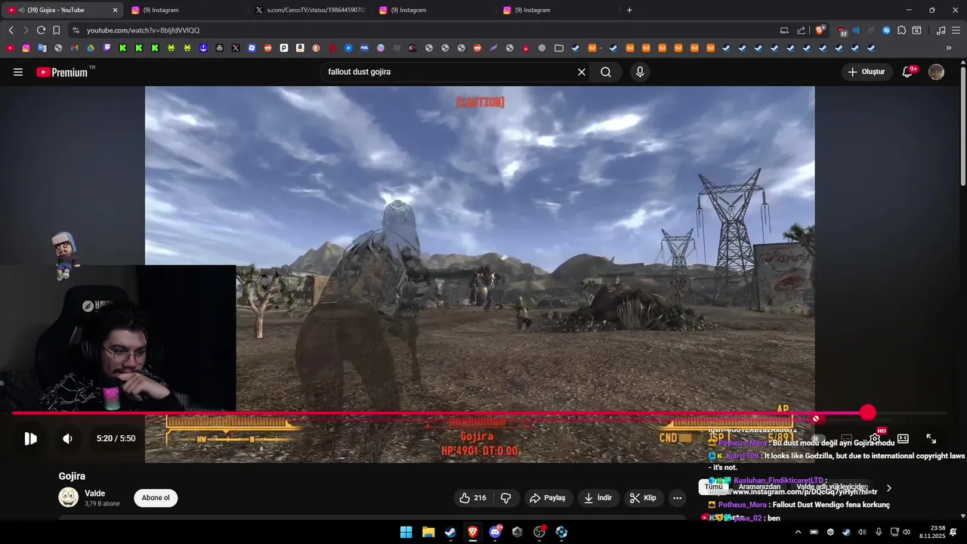Show more filter chips arrow
The width and height of the screenshot is (967, 544).
pyautogui.click(x=889, y=488)
